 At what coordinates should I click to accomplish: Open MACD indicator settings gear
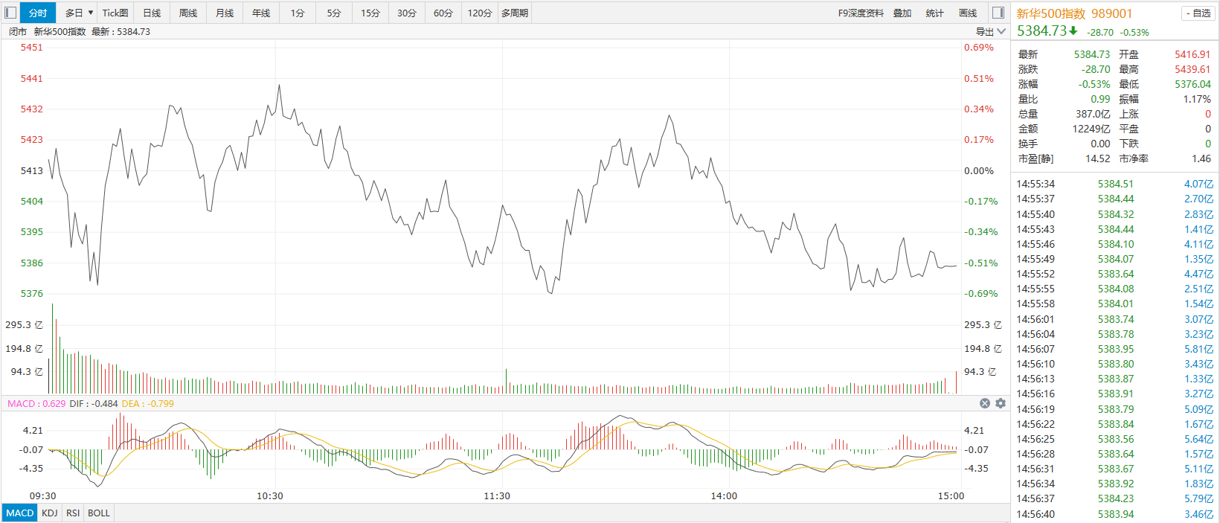click(x=1001, y=403)
